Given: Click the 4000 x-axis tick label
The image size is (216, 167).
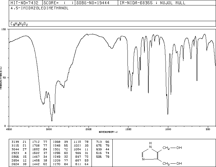Looking at the screenshot, I should coord(9,129).
